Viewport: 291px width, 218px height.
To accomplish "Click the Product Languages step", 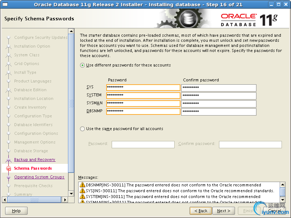I will 33,81.
